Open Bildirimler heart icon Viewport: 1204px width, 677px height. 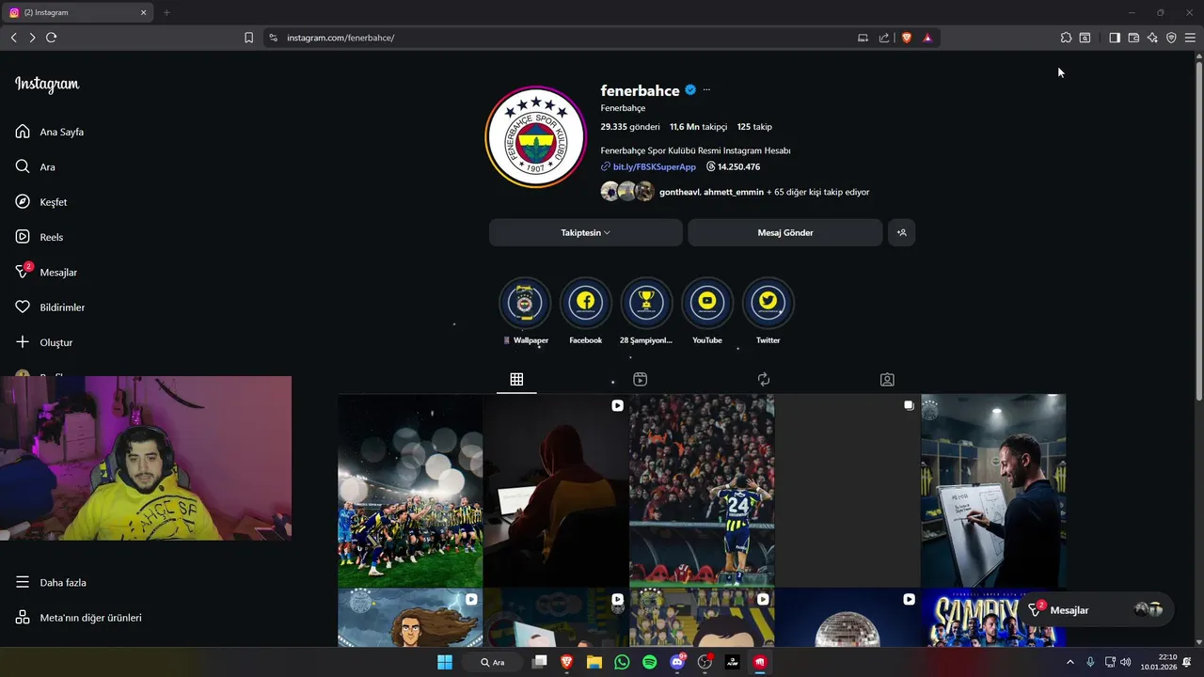(x=23, y=307)
